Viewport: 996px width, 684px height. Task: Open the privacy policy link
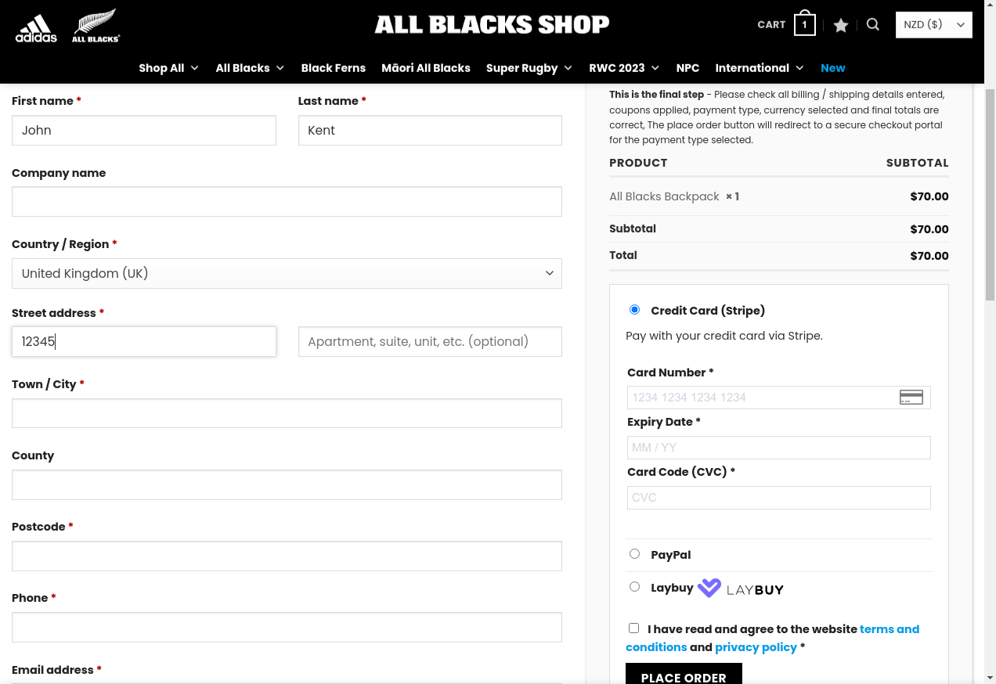click(x=756, y=647)
